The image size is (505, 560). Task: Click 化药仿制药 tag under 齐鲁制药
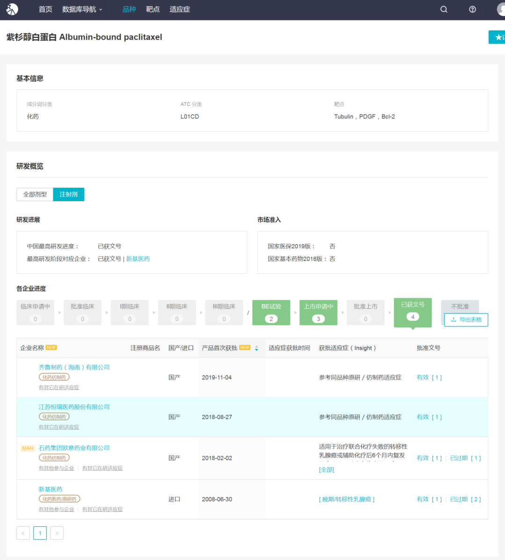(54, 377)
